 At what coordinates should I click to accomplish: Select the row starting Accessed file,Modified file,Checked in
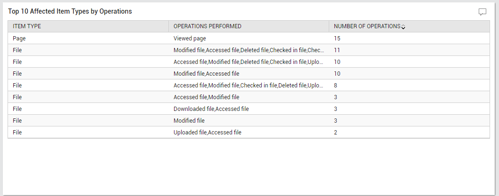(249, 86)
